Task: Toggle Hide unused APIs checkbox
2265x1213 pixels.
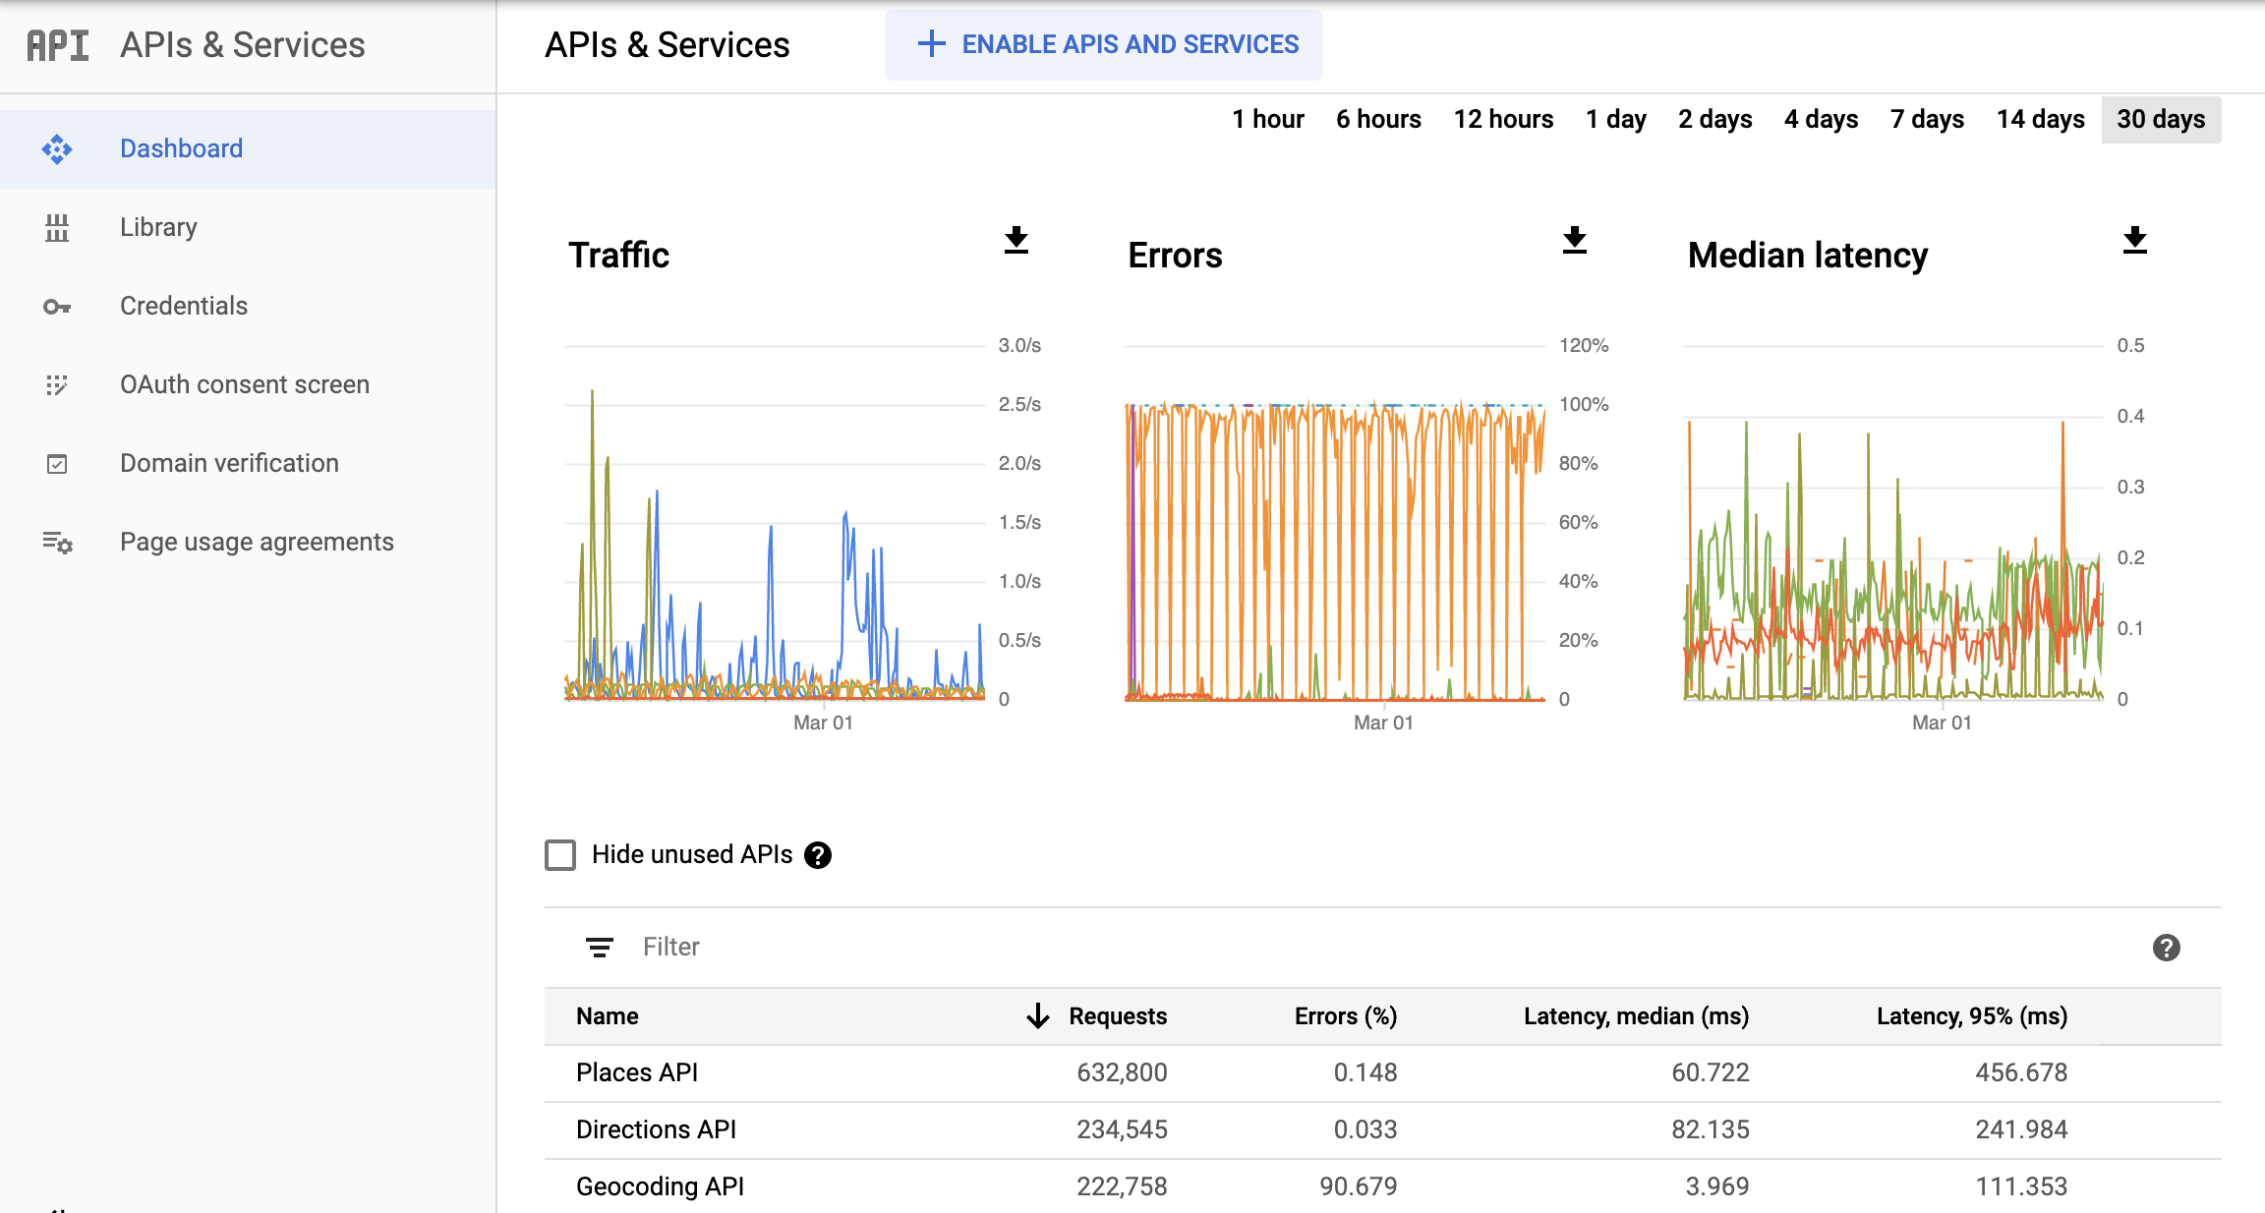Action: 561,855
